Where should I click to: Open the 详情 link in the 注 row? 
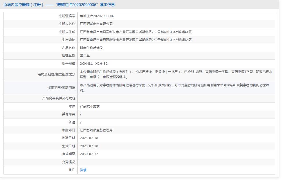pyautogui.click(x=83, y=170)
